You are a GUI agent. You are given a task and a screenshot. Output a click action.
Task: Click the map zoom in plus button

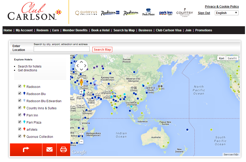[81, 92]
